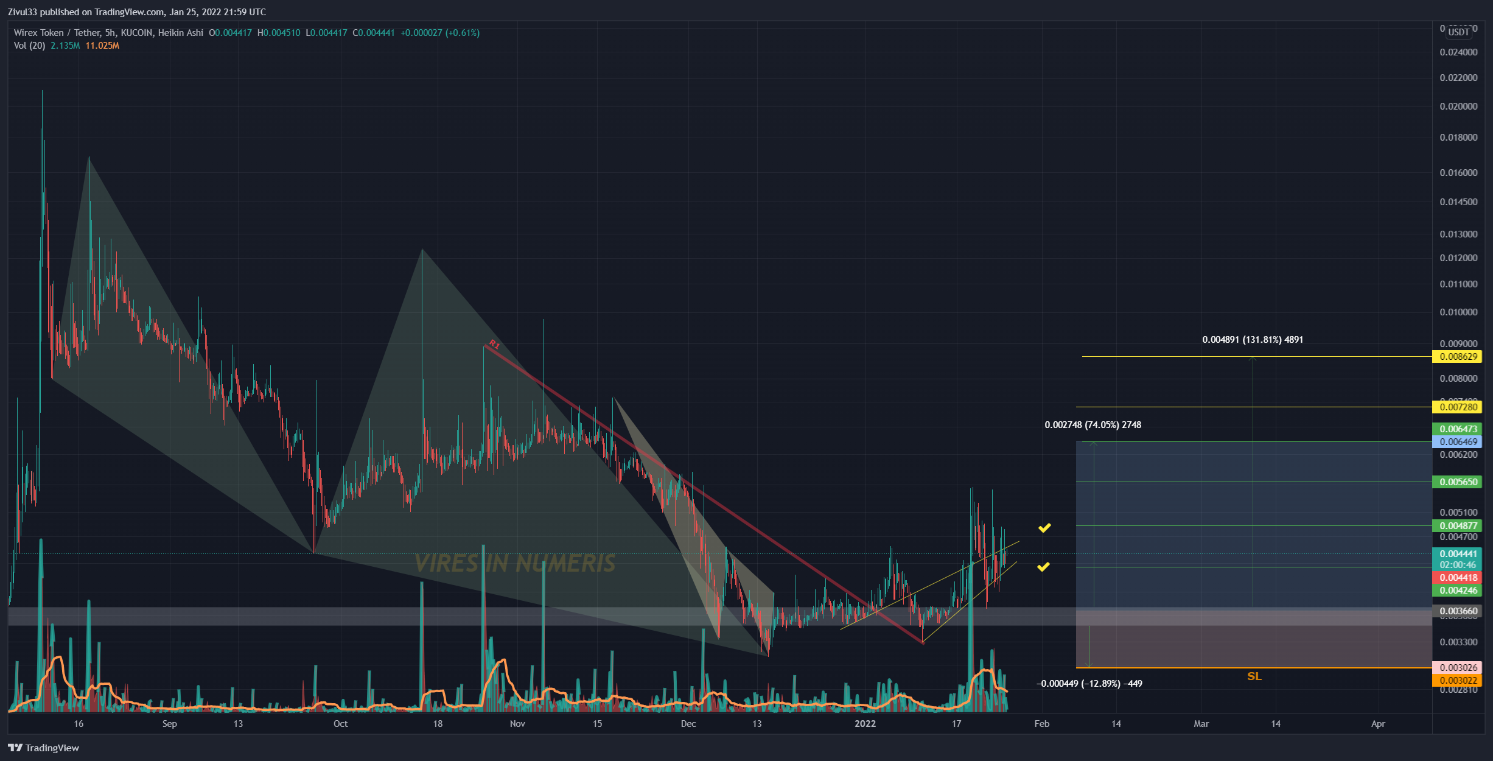Click the 17 date label after 2022
1493x761 pixels.
click(x=956, y=724)
